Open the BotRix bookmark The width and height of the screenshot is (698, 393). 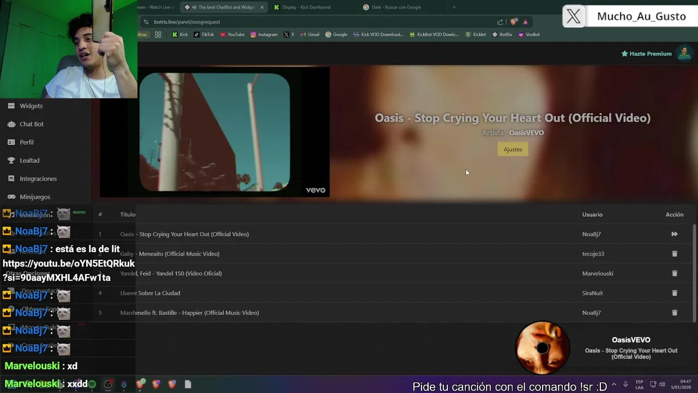coord(502,34)
